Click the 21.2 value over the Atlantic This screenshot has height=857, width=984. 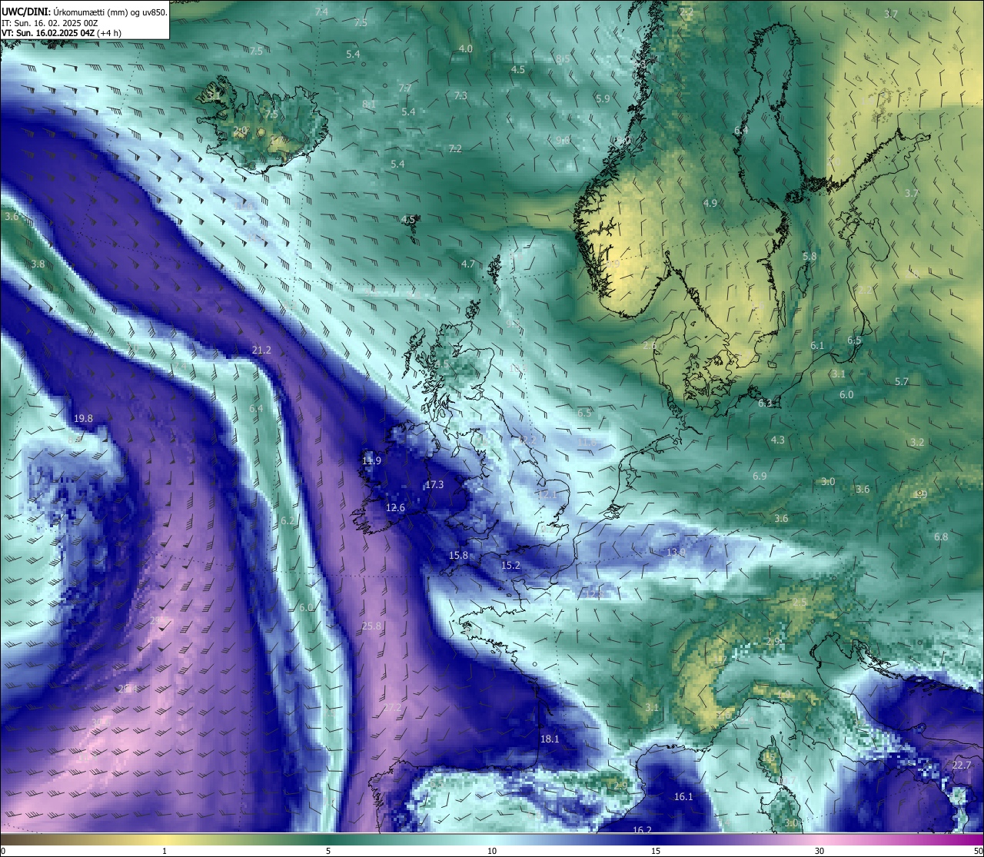pos(261,350)
